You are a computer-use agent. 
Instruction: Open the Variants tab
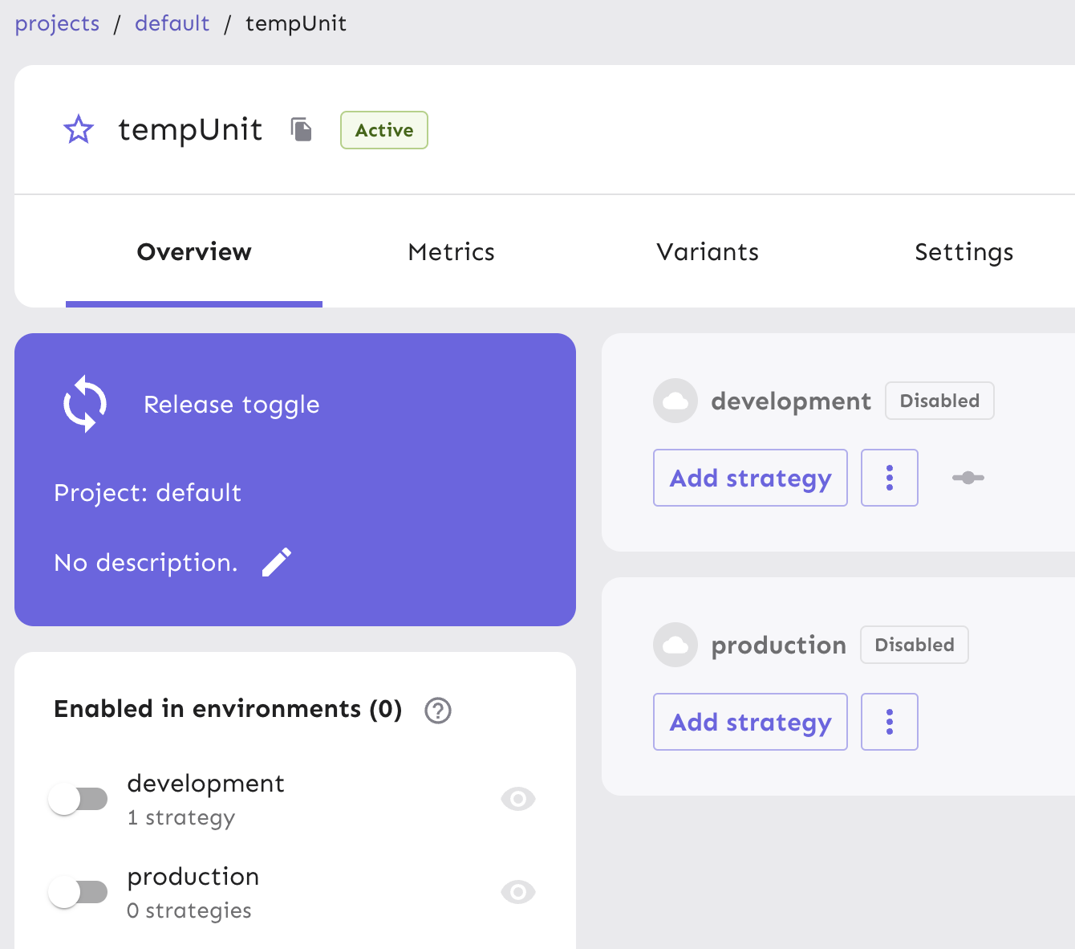[707, 251]
